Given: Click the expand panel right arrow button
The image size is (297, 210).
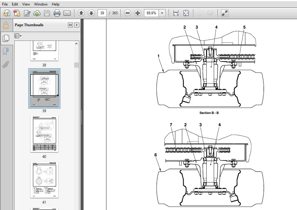Looking at the screenshot, I should [77, 25].
